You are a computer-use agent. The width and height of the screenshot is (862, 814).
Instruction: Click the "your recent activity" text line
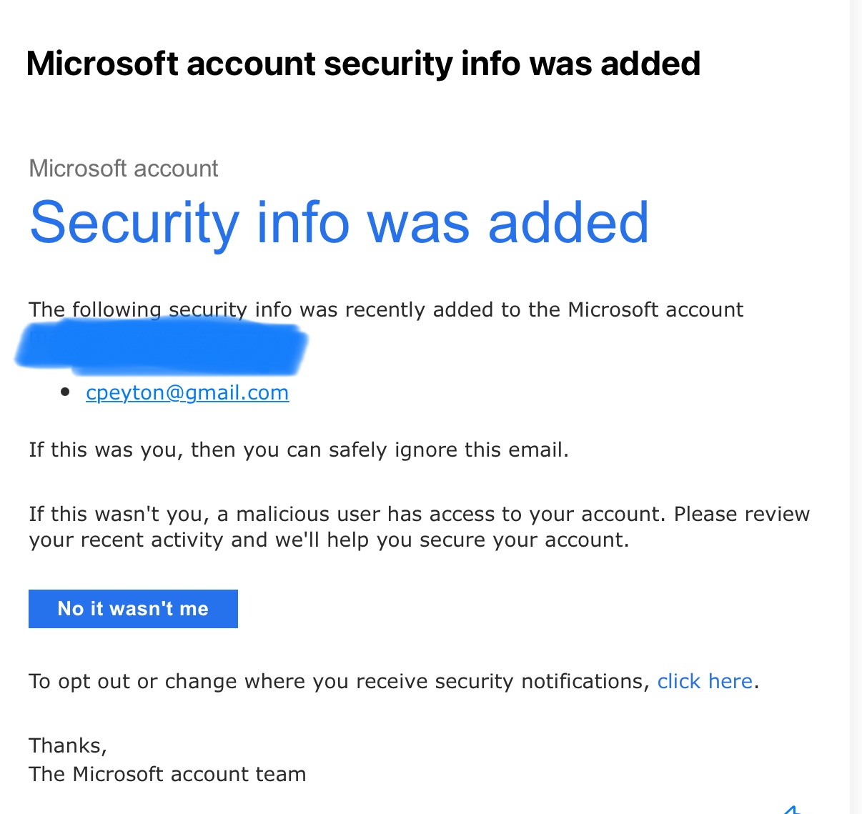329,540
